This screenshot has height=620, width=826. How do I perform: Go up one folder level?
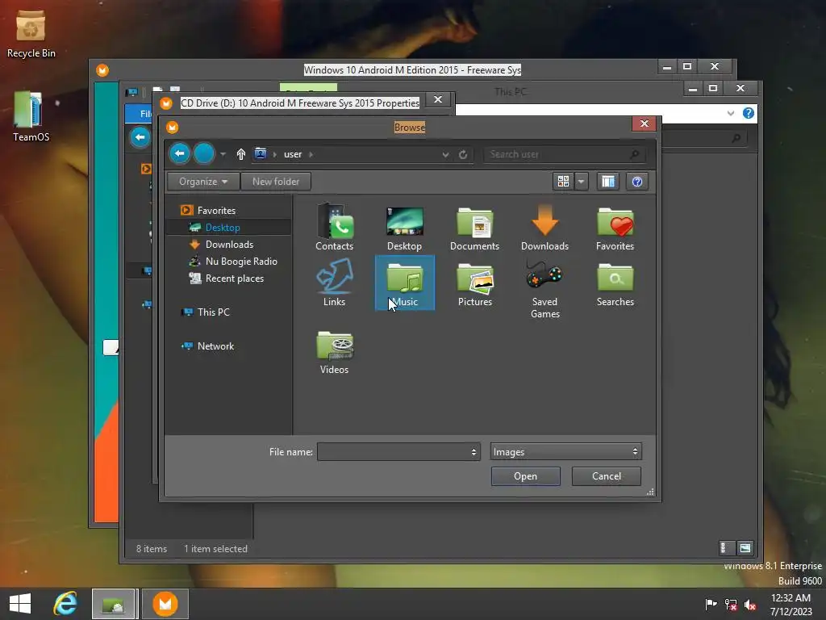[240, 154]
